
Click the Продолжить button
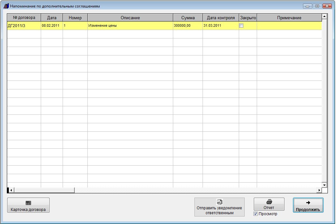pos(308,205)
